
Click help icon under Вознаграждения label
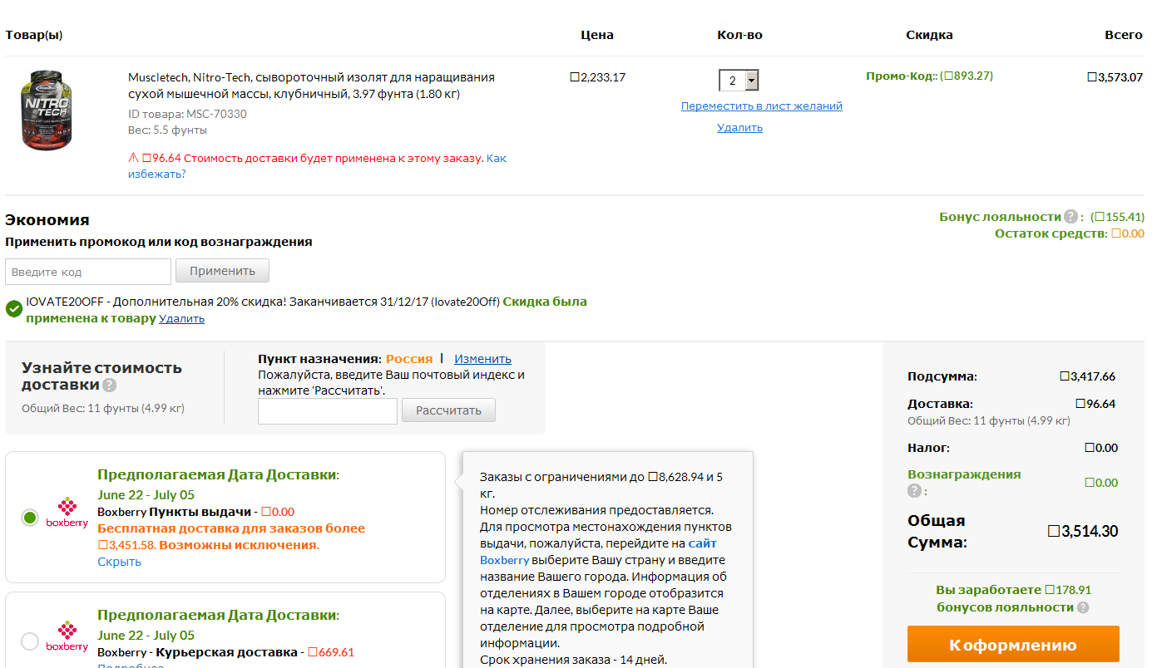[914, 491]
